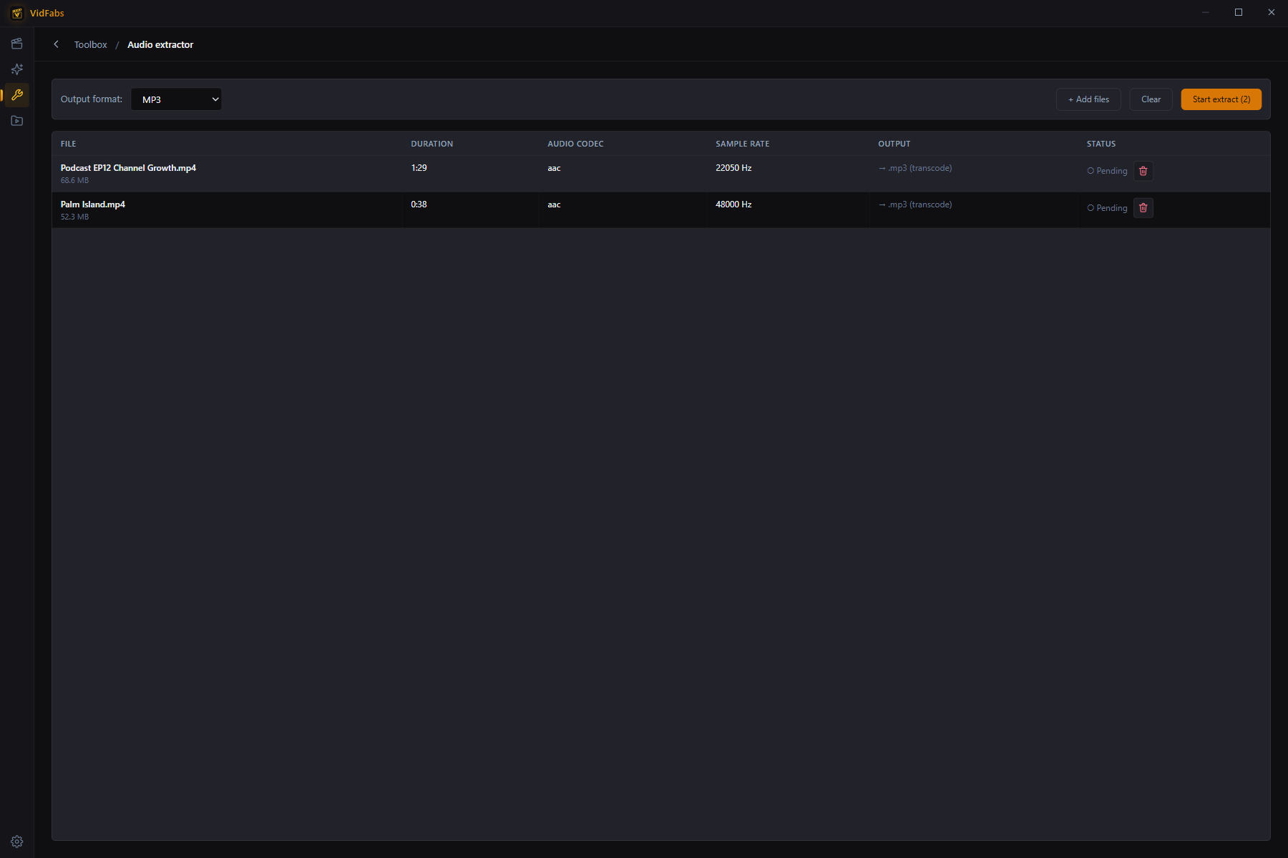Open settings gear in sidebar
Viewport: 1288px width, 858px height.
pyautogui.click(x=17, y=842)
